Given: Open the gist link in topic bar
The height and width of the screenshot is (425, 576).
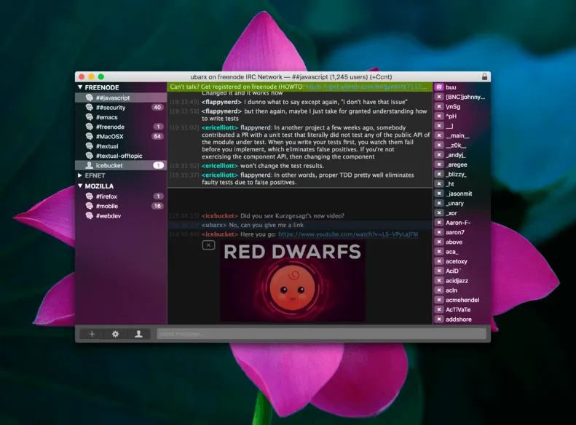Looking at the screenshot, I should pyautogui.click(x=366, y=87).
